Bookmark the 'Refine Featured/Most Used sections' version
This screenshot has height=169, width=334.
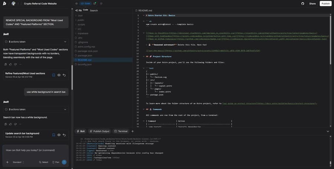pos(54,75)
